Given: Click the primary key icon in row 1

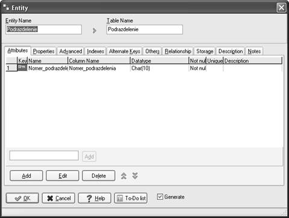Looking at the screenshot, I should (22, 68).
